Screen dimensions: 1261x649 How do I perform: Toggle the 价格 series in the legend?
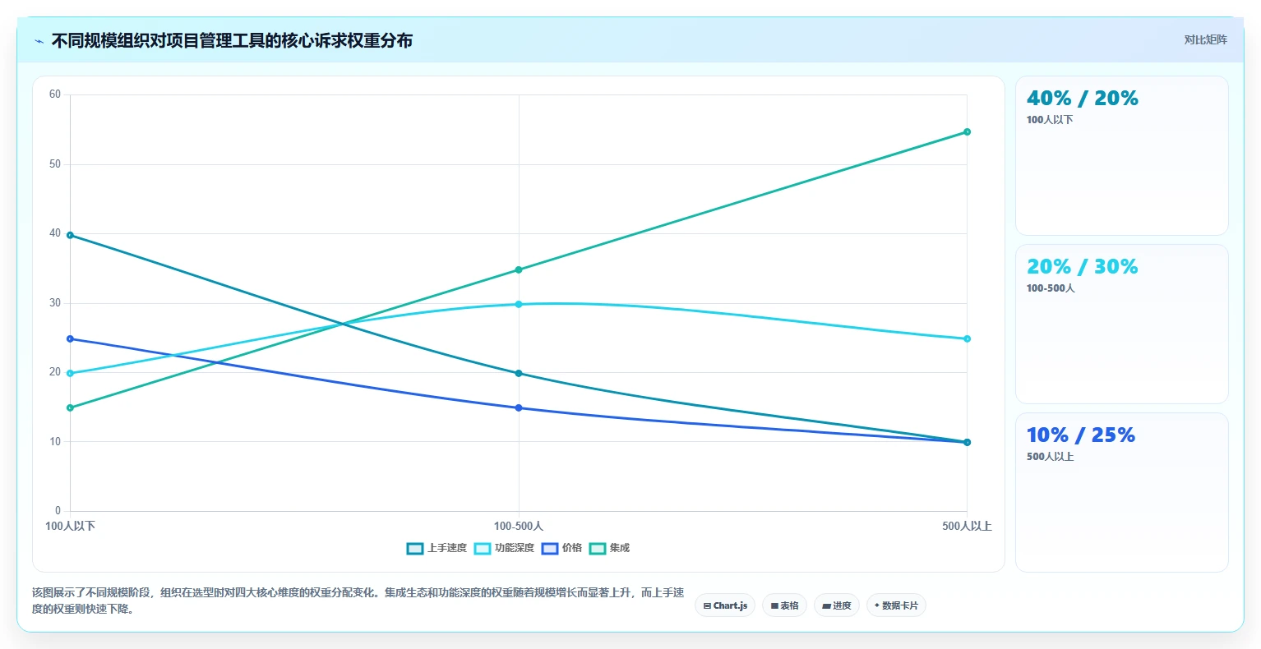click(x=561, y=548)
